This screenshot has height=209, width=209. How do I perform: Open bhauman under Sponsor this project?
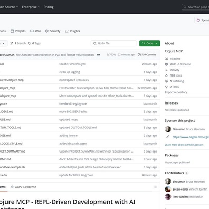point(188,129)
